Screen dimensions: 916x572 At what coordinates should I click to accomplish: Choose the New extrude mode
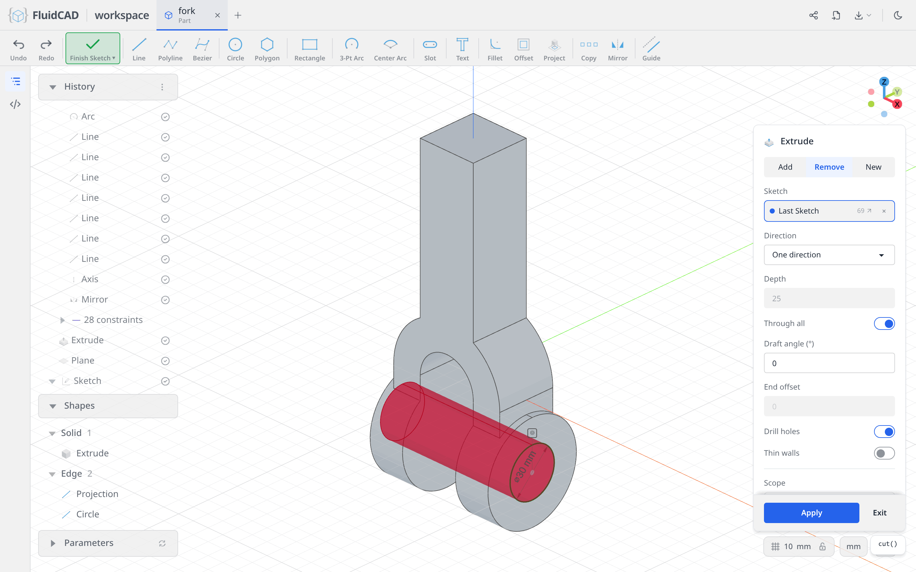[873, 167]
